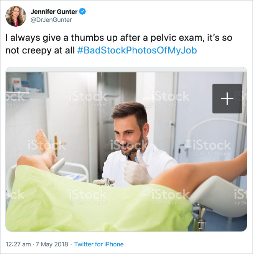Click the plus icon on the photo
The image size is (253, 254).
tap(227, 99)
